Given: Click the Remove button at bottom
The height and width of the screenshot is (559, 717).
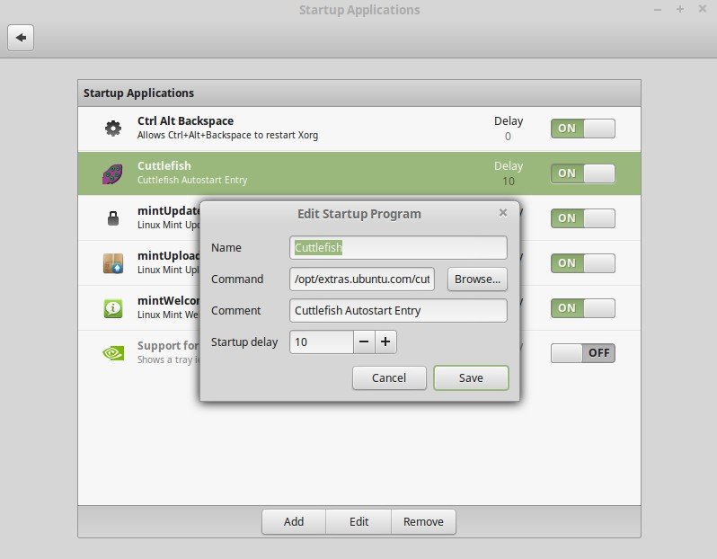Looking at the screenshot, I should (x=423, y=521).
